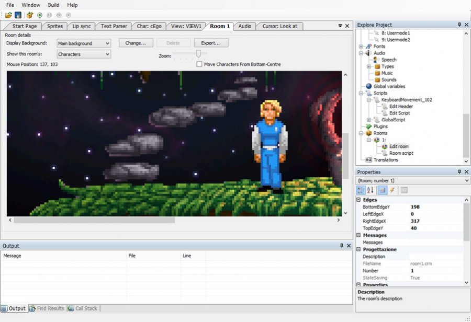Select the Music folder icon in the tree

[x=377, y=73]
